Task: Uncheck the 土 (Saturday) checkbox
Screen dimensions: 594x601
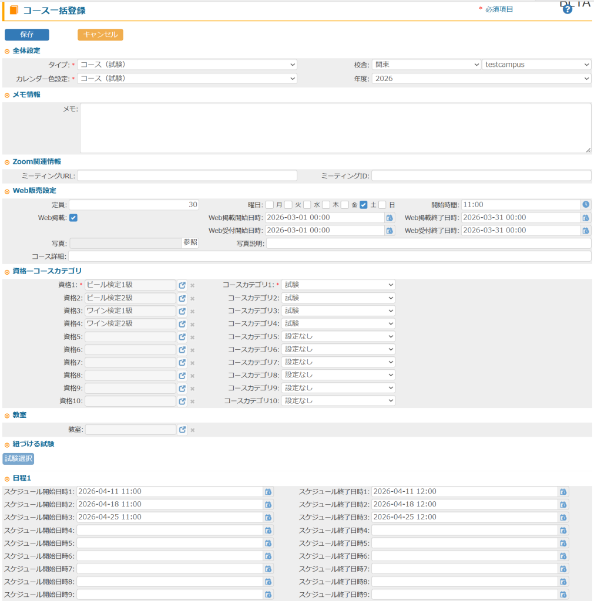Action: (363, 205)
